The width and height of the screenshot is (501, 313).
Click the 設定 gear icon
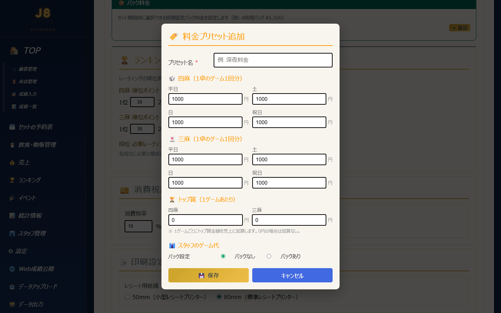click(11, 251)
